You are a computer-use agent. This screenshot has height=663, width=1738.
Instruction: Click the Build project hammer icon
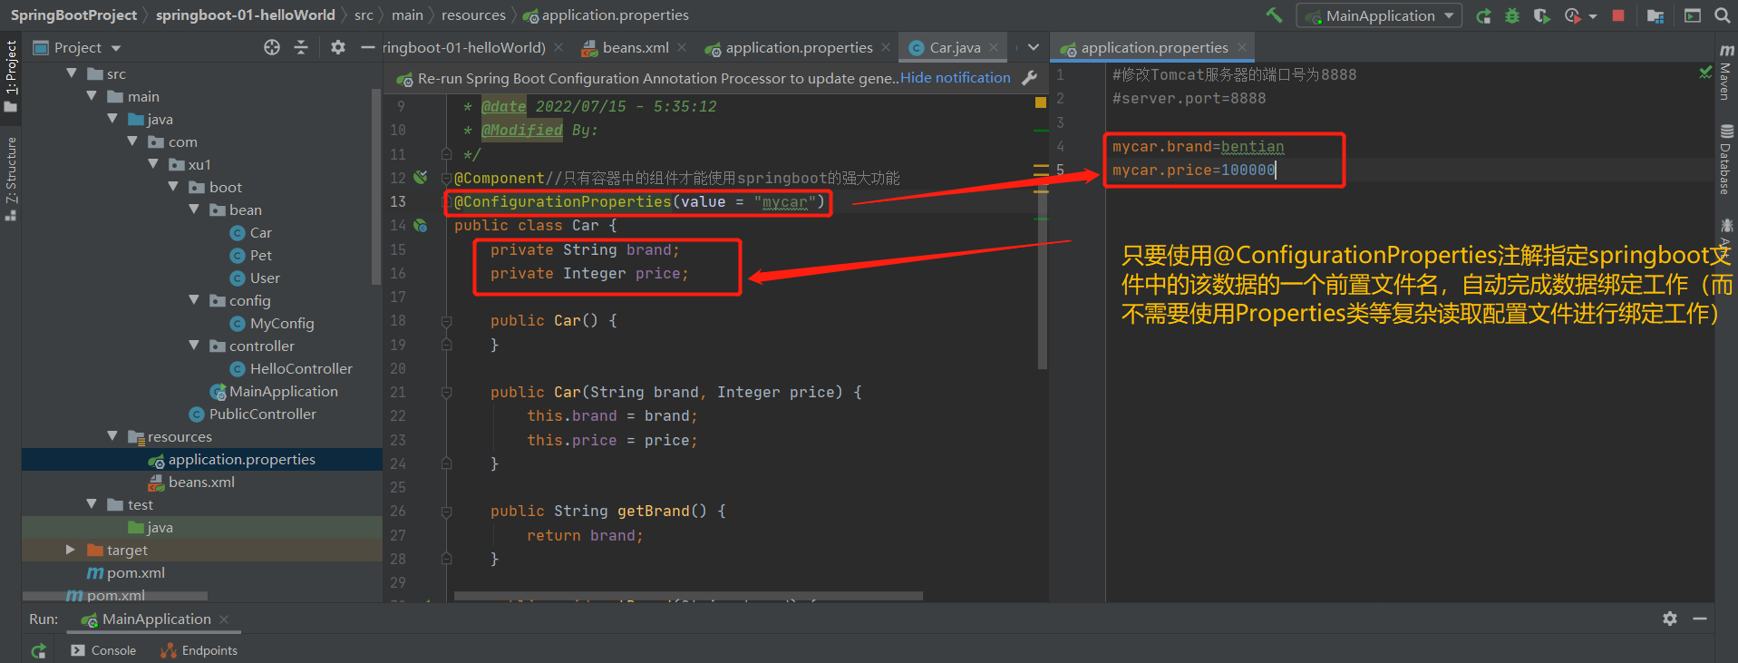pos(1274,15)
